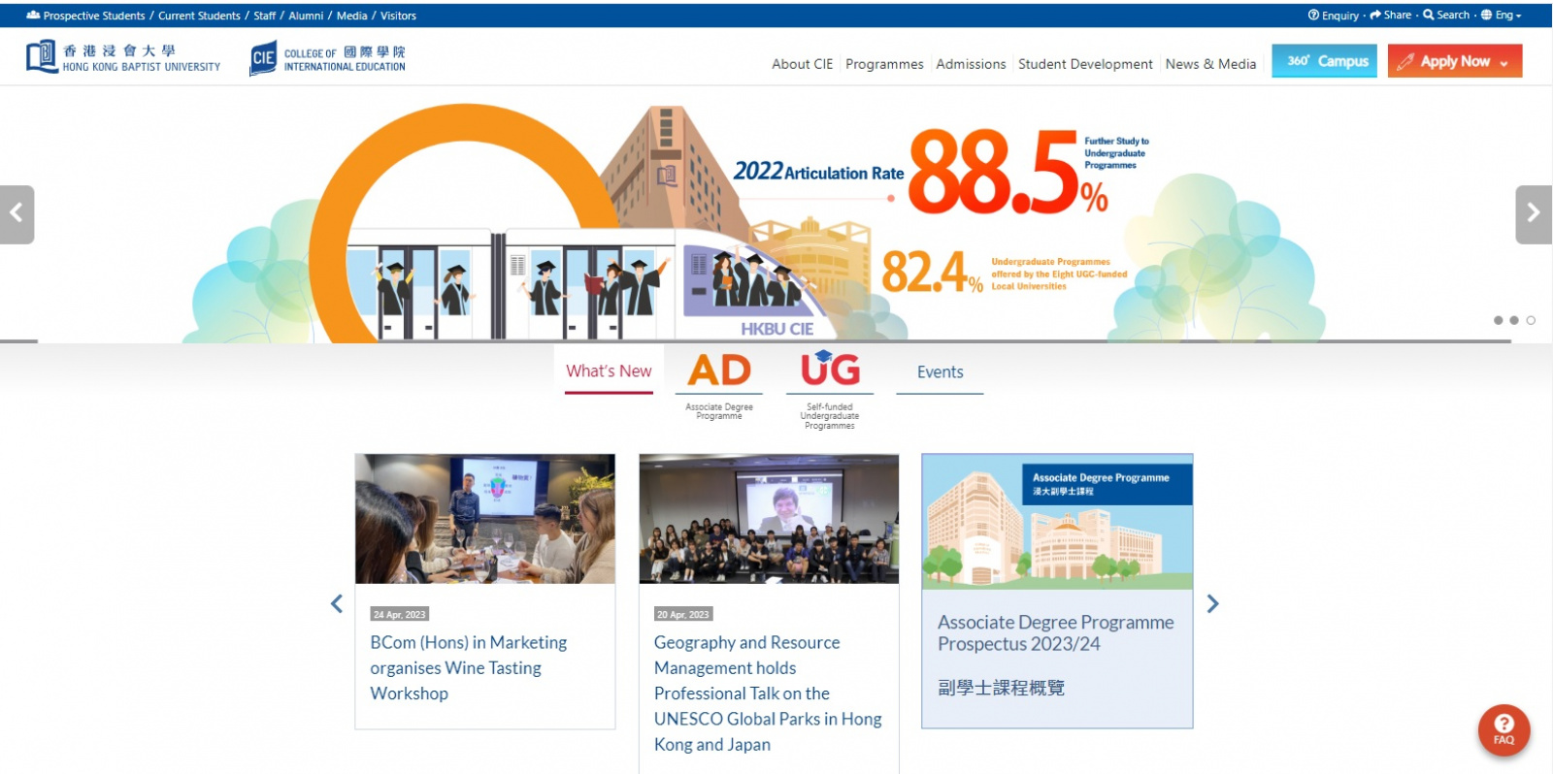Open the Alumni link
Viewport: 1553px width, 774px height.
[306, 16]
